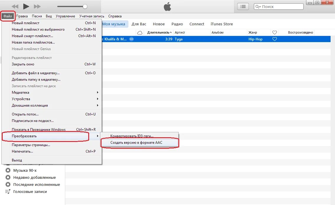This screenshot has height=205, width=335.
Task: Sort by the Альбом column header
Action: tap(218, 33)
